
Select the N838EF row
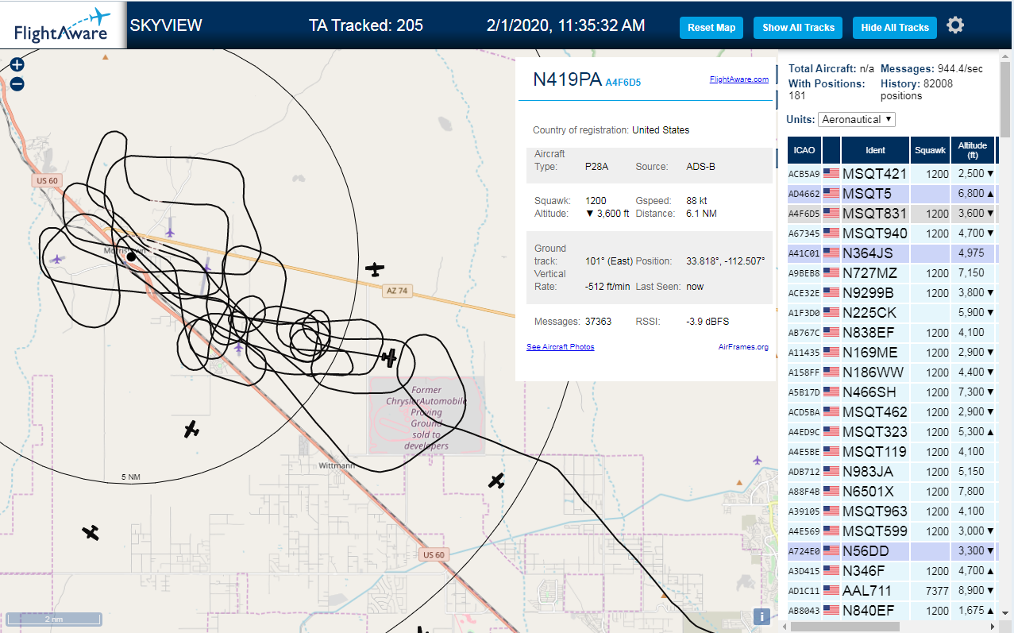click(x=893, y=332)
